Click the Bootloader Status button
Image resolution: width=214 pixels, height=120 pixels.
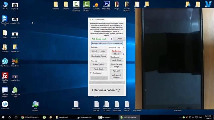tap(99, 56)
